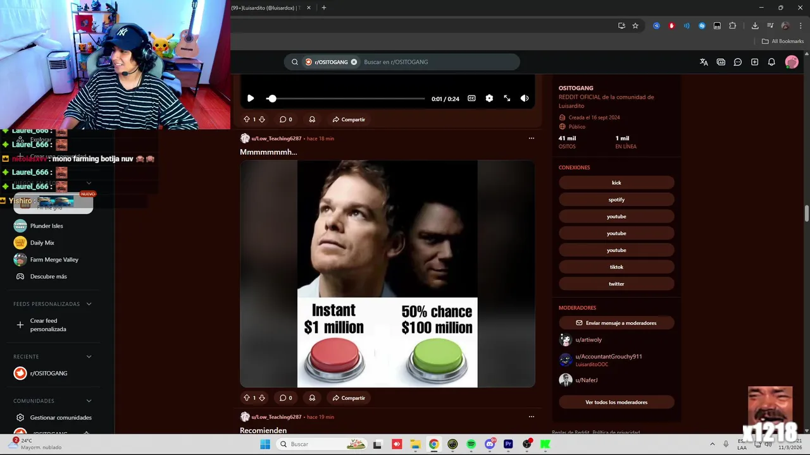Open overflow menu of post from 19 min ago
810x455 pixels.
pos(532,417)
